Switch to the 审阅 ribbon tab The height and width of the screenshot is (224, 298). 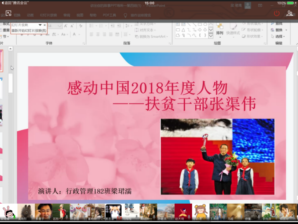click(67, 15)
